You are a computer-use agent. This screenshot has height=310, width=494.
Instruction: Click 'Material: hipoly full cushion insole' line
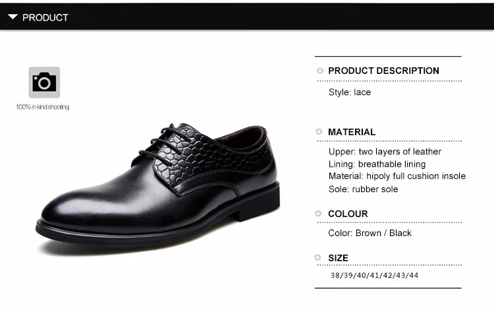397,176
